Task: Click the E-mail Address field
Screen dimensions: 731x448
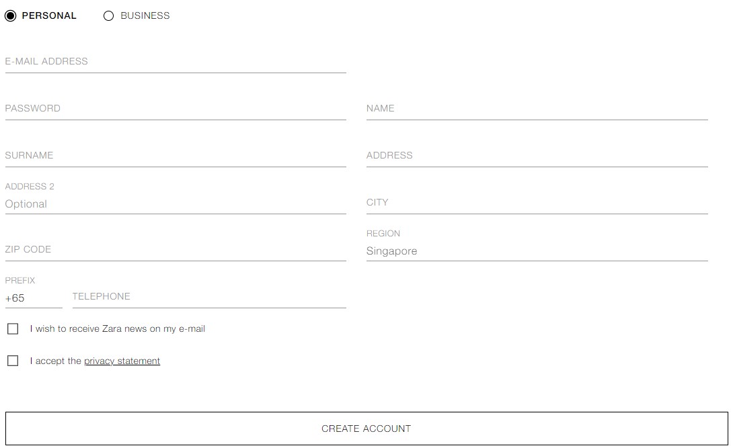Action: point(175,62)
